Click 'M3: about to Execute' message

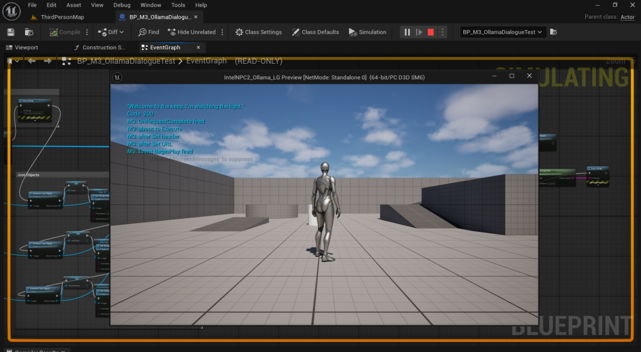click(x=155, y=129)
